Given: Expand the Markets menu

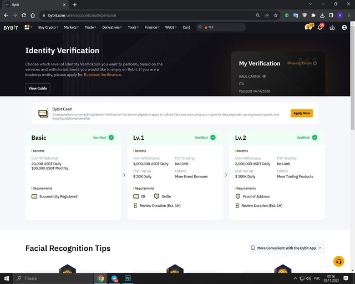Looking at the screenshot, I should pyautogui.click(x=71, y=27).
